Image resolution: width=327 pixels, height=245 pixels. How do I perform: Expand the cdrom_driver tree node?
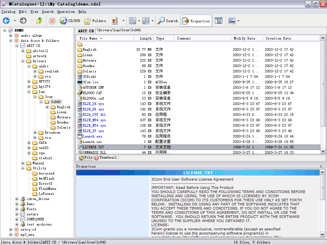point(17,199)
